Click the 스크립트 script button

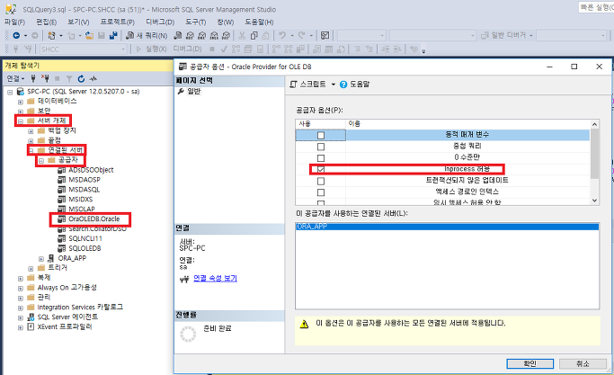pyautogui.click(x=307, y=85)
